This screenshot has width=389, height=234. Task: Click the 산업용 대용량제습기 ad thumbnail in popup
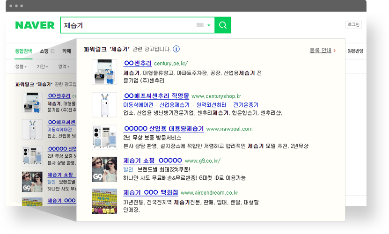coord(104,138)
